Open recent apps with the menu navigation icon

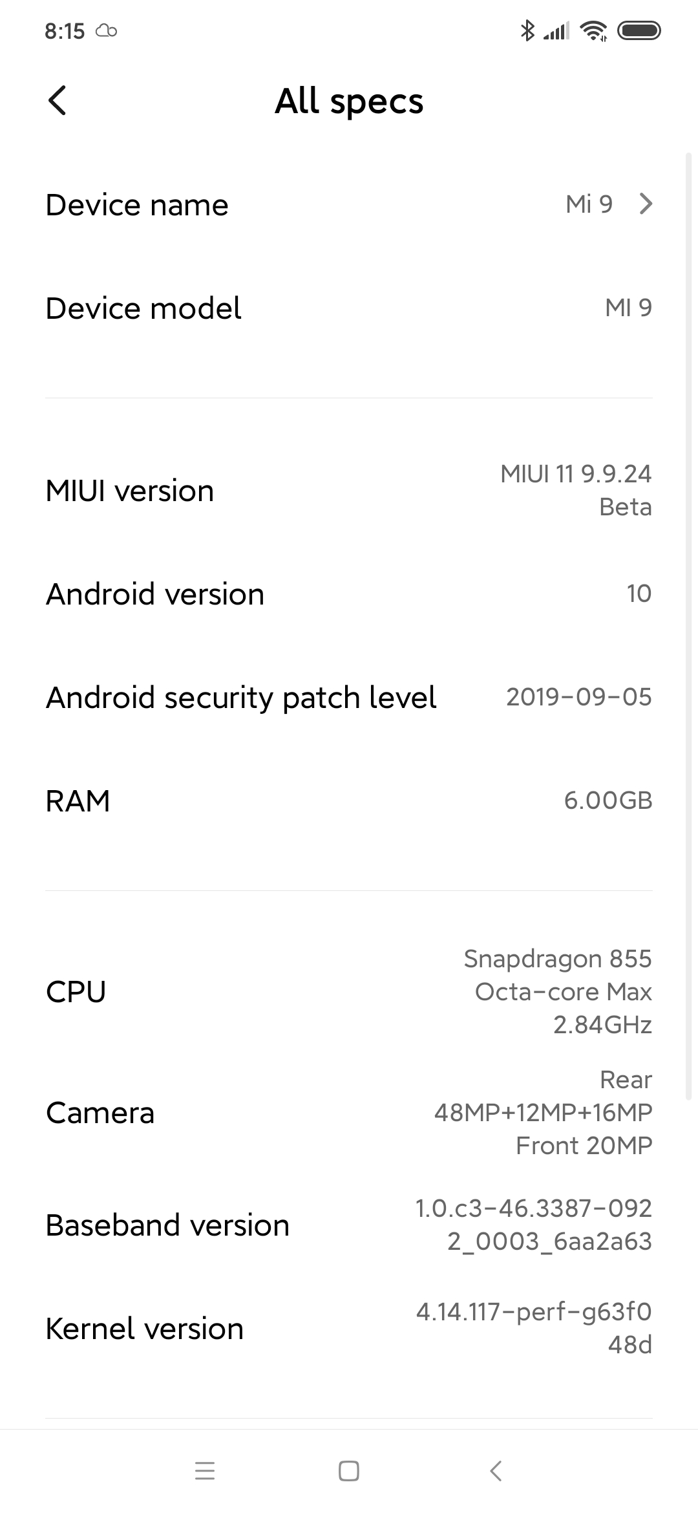(x=205, y=1471)
